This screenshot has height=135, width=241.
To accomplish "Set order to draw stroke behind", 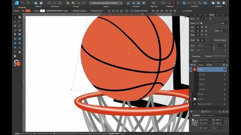I will pos(198,40).
